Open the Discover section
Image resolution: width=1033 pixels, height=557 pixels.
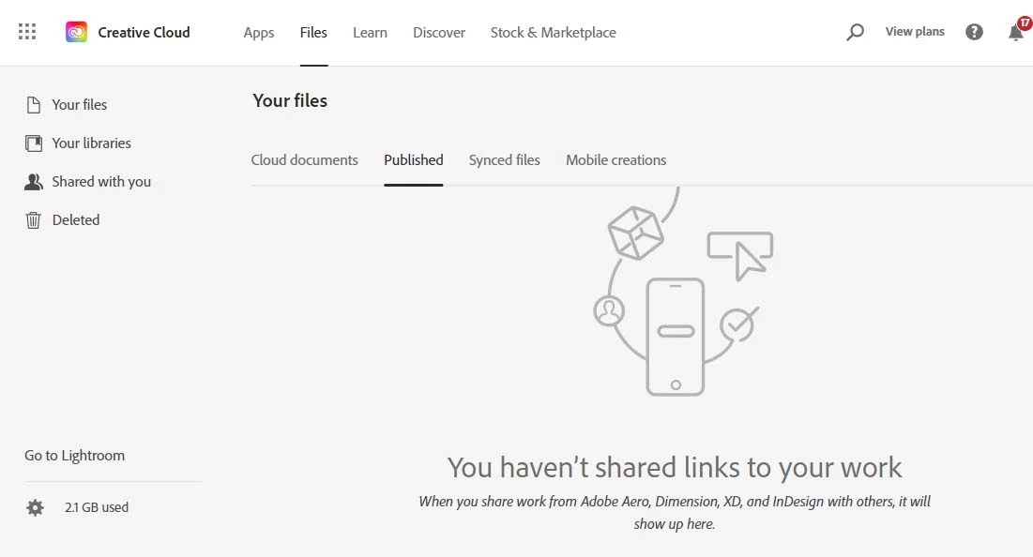[439, 32]
